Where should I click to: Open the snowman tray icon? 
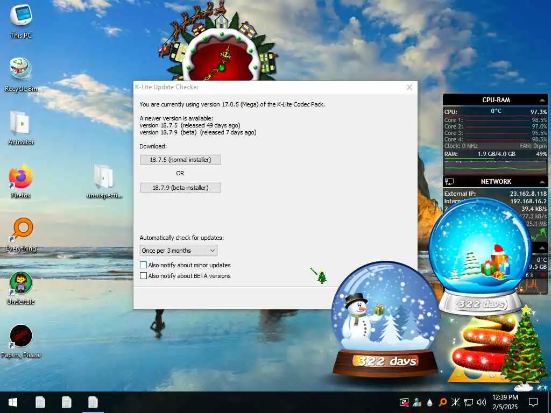tap(417, 402)
